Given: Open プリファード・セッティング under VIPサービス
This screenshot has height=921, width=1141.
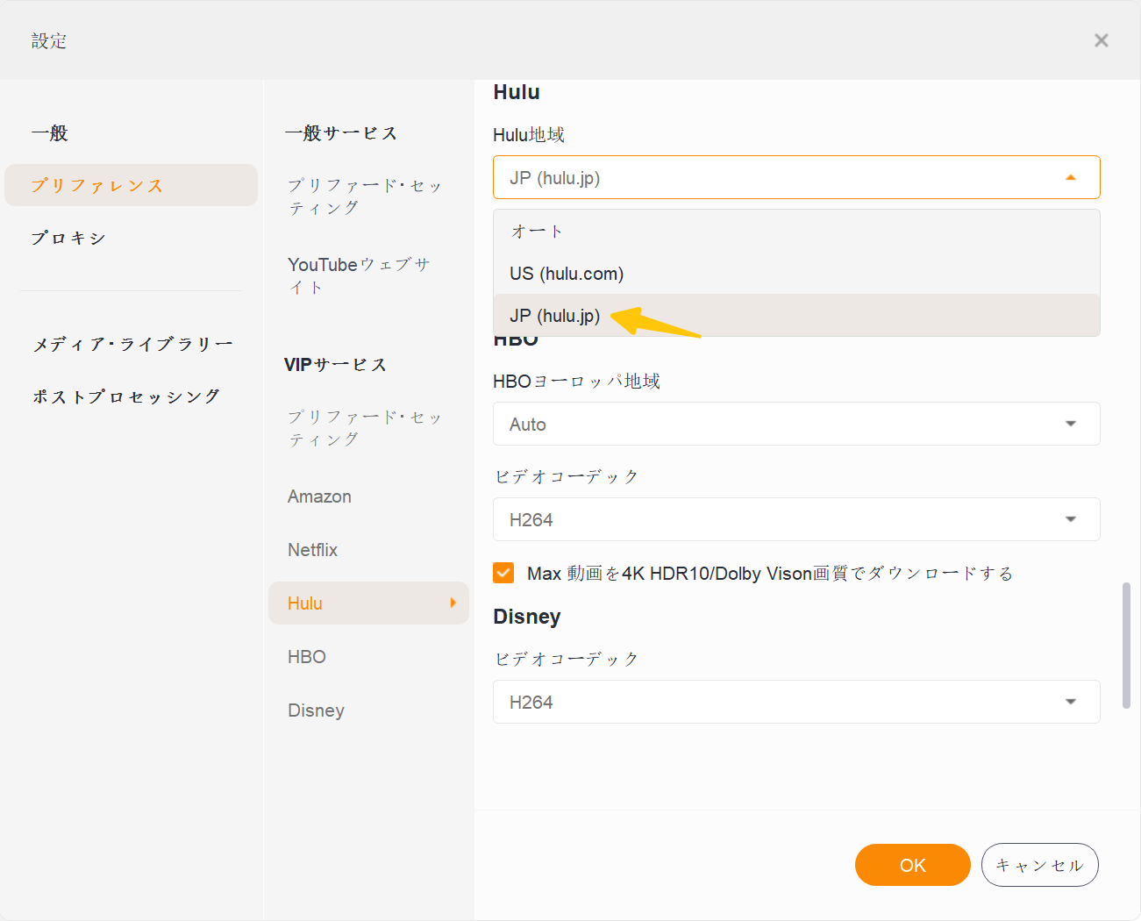Looking at the screenshot, I should [366, 428].
